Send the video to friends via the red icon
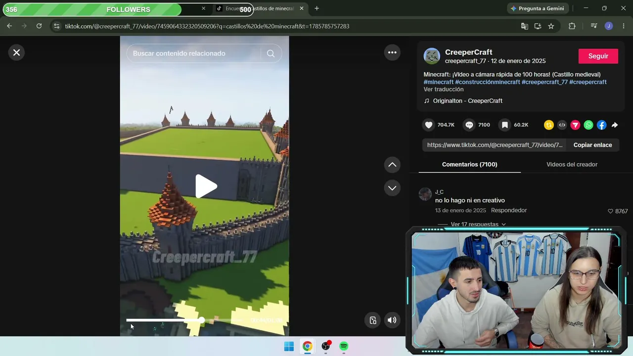This screenshot has height=356, width=633. point(575,125)
